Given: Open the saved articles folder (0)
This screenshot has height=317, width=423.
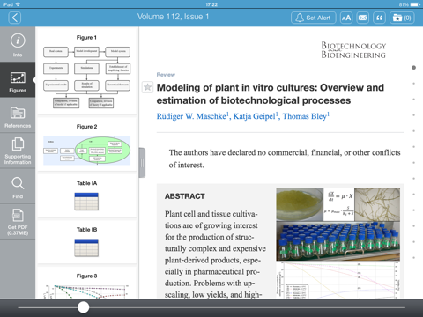Looking at the screenshot, I should (402, 18).
